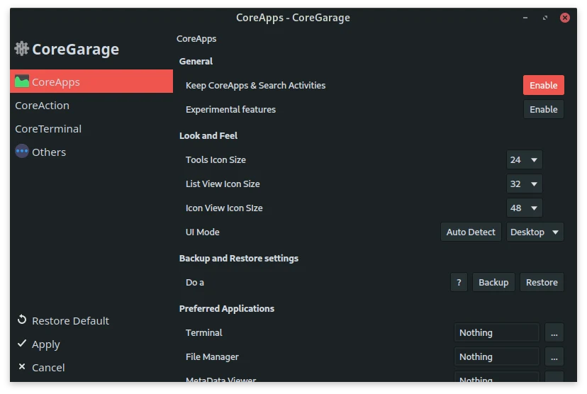Click the blue Others dots icon

[22, 152]
